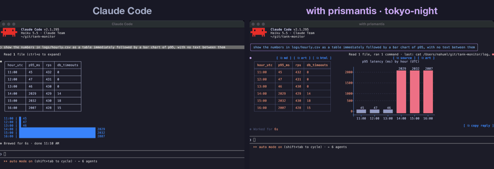
Task: Click the small 12:00 bar labeled 47
Action: point(375,111)
